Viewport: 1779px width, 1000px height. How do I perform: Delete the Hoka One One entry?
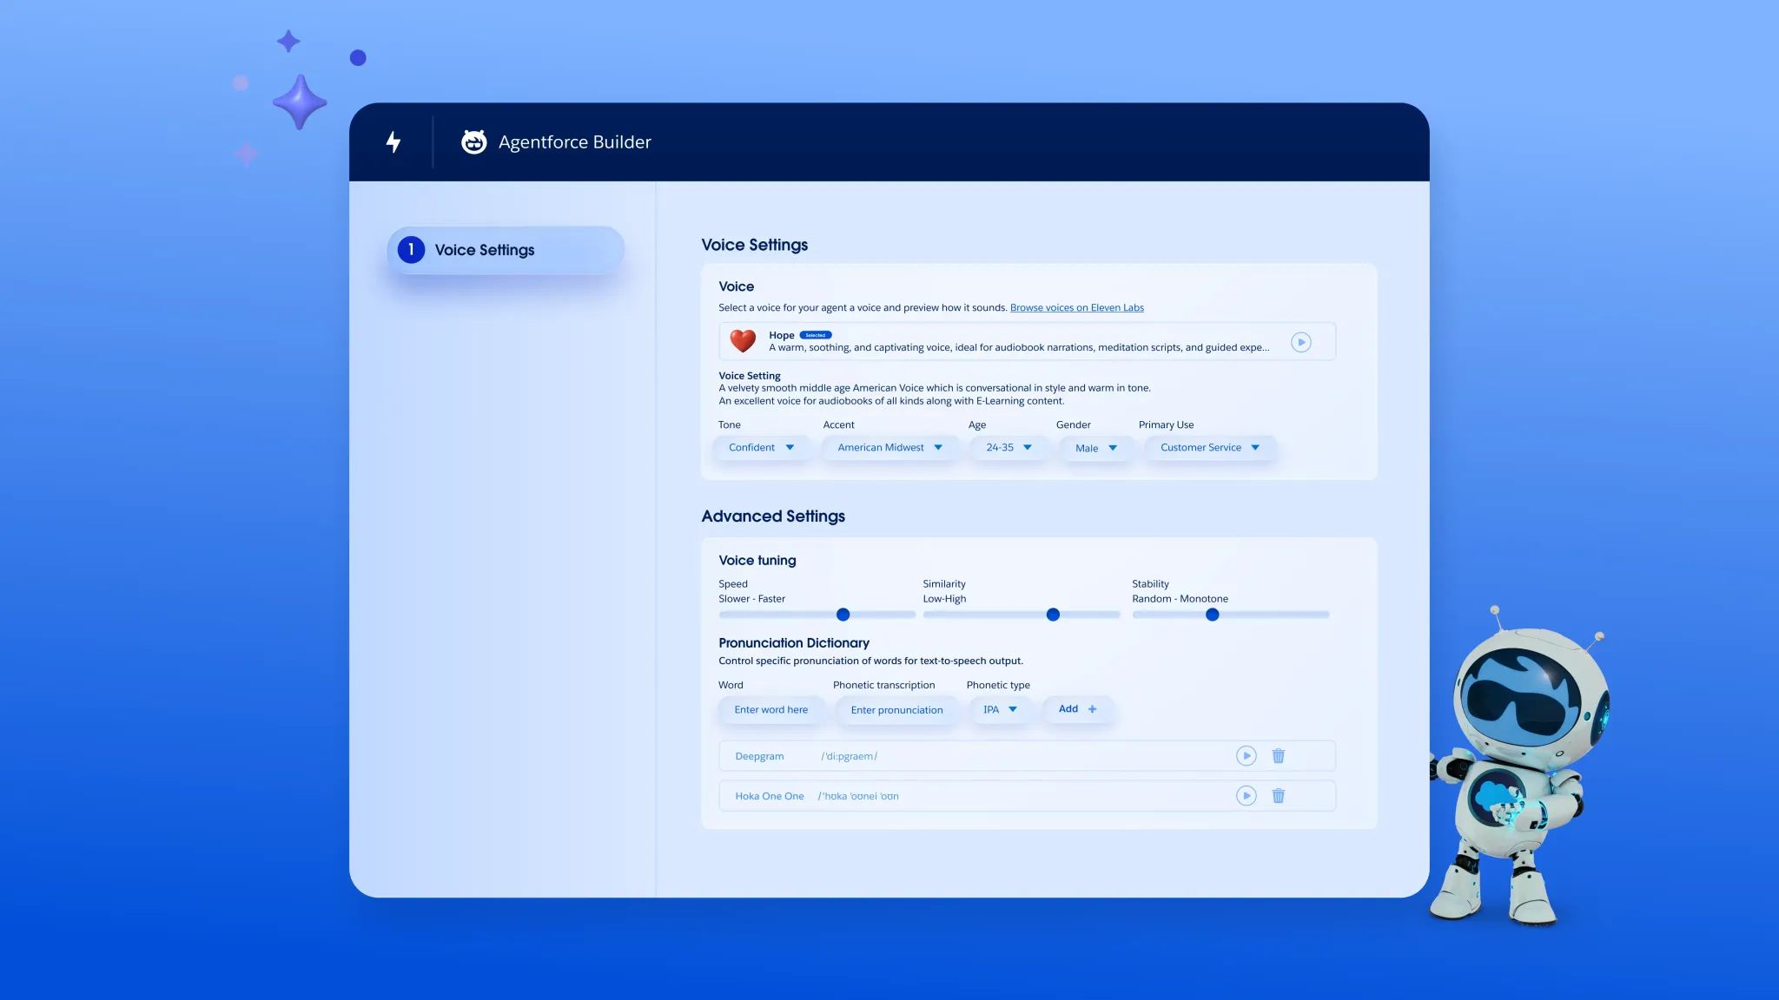(x=1278, y=796)
